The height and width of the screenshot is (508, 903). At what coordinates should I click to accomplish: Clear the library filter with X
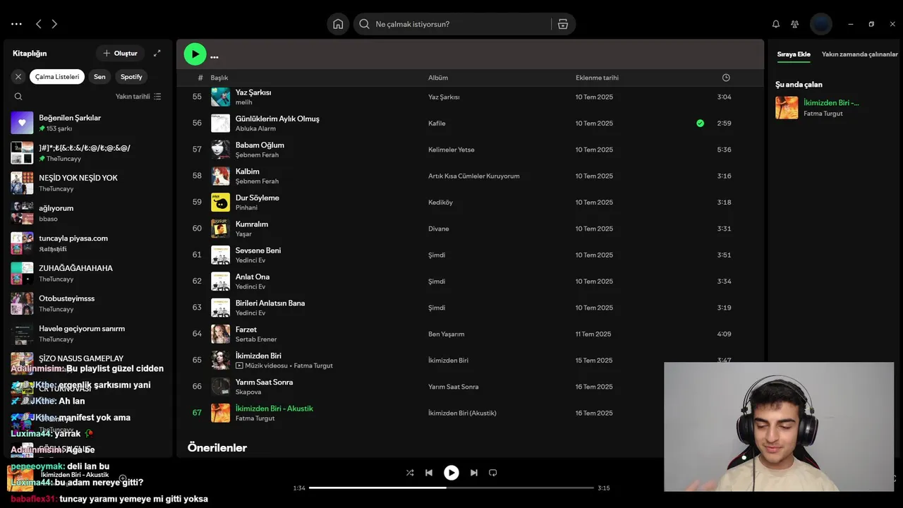click(18, 77)
